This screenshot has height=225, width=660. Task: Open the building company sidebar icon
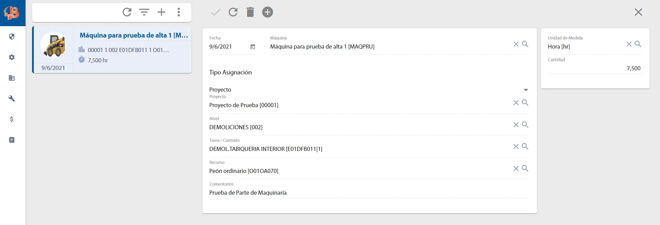pos(12,78)
